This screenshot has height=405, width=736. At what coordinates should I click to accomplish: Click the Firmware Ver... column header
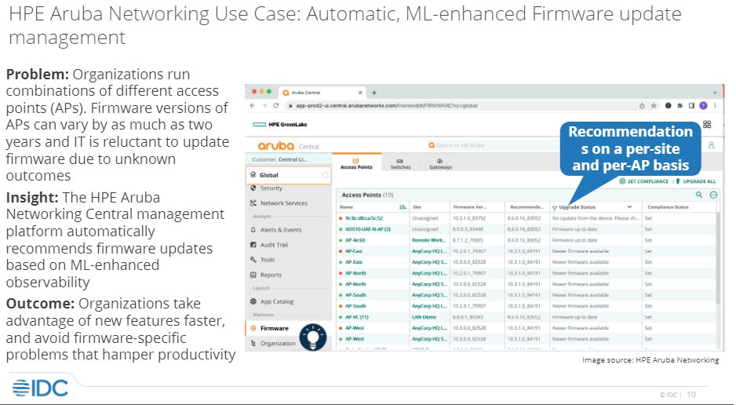(x=470, y=207)
